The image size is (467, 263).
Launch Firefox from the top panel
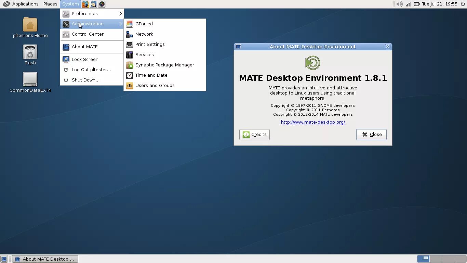pos(85,4)
